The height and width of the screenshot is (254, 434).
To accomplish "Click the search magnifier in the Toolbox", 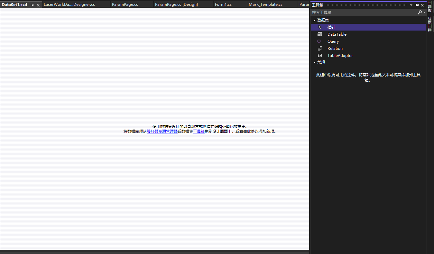I will (x=420, y=12).
